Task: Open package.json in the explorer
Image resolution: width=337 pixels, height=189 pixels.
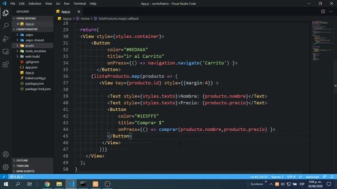Action: [33, 83]
